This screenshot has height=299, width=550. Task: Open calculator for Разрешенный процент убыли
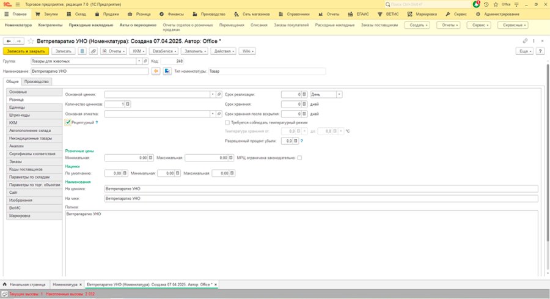(296, 141)
